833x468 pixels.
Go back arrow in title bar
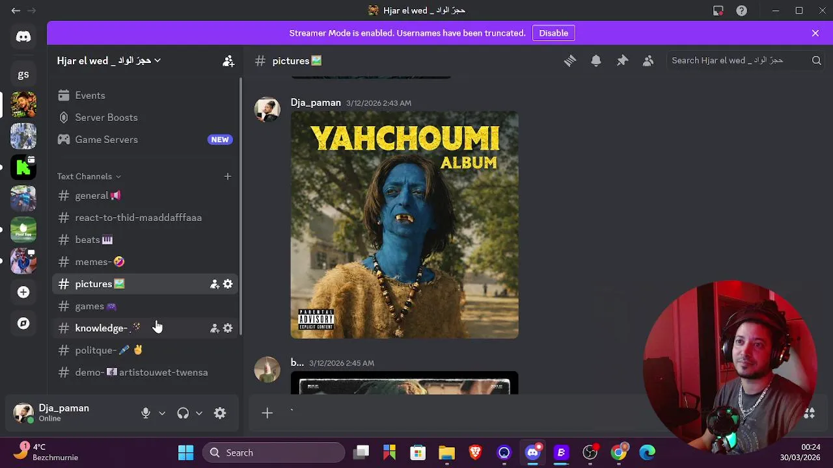pyautogui.click(x=16, y=10)
